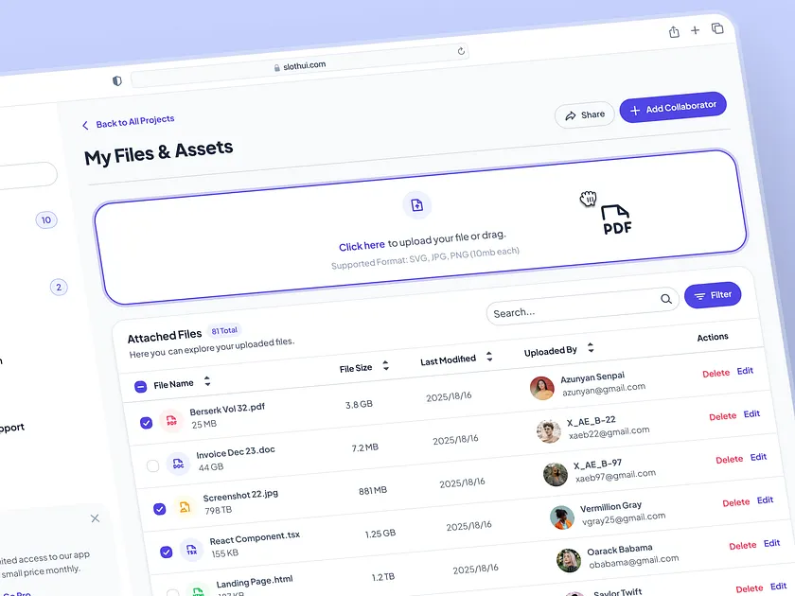Click the magnifying glass in the search bar
Image resolution: width=795 pixels, height=596 pixels.
pyautogui.click(x=666, y=298)
